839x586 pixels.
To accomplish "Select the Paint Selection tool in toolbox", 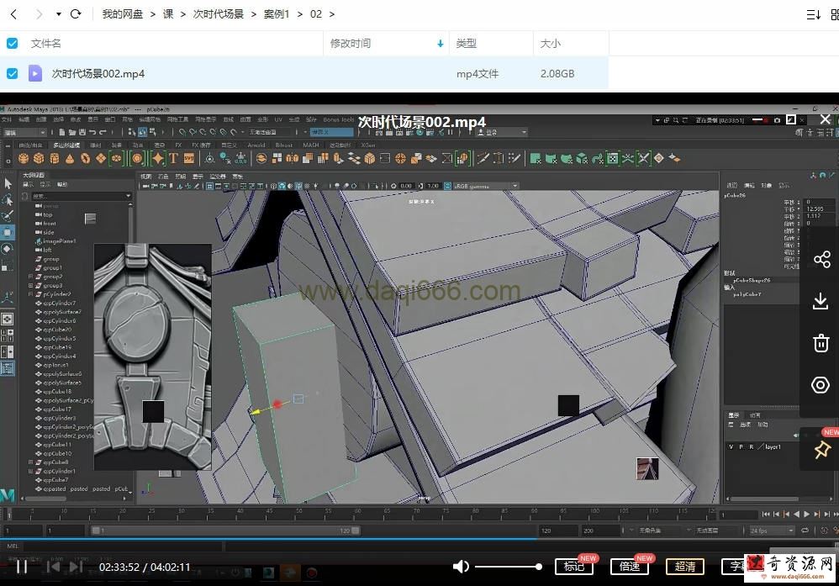I will coord(8,216).
